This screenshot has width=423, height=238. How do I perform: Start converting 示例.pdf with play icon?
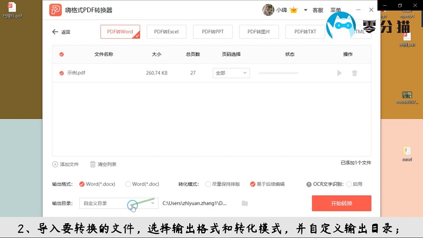click(339, 73)
